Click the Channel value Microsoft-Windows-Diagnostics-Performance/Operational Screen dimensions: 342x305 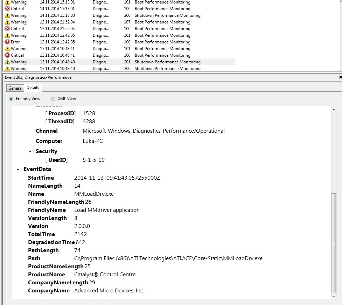pyautogui.click(x=154, y=131)
